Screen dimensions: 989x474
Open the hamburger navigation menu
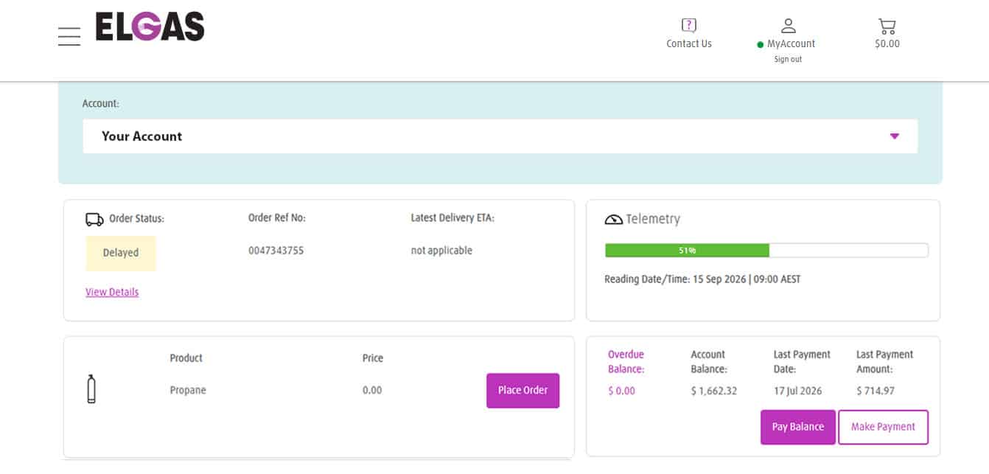pos(69,36)
